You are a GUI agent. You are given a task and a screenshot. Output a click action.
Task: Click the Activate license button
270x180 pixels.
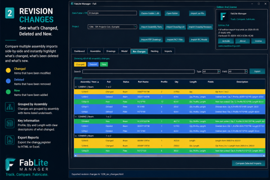pyautogui.click(x=226, y=41)
